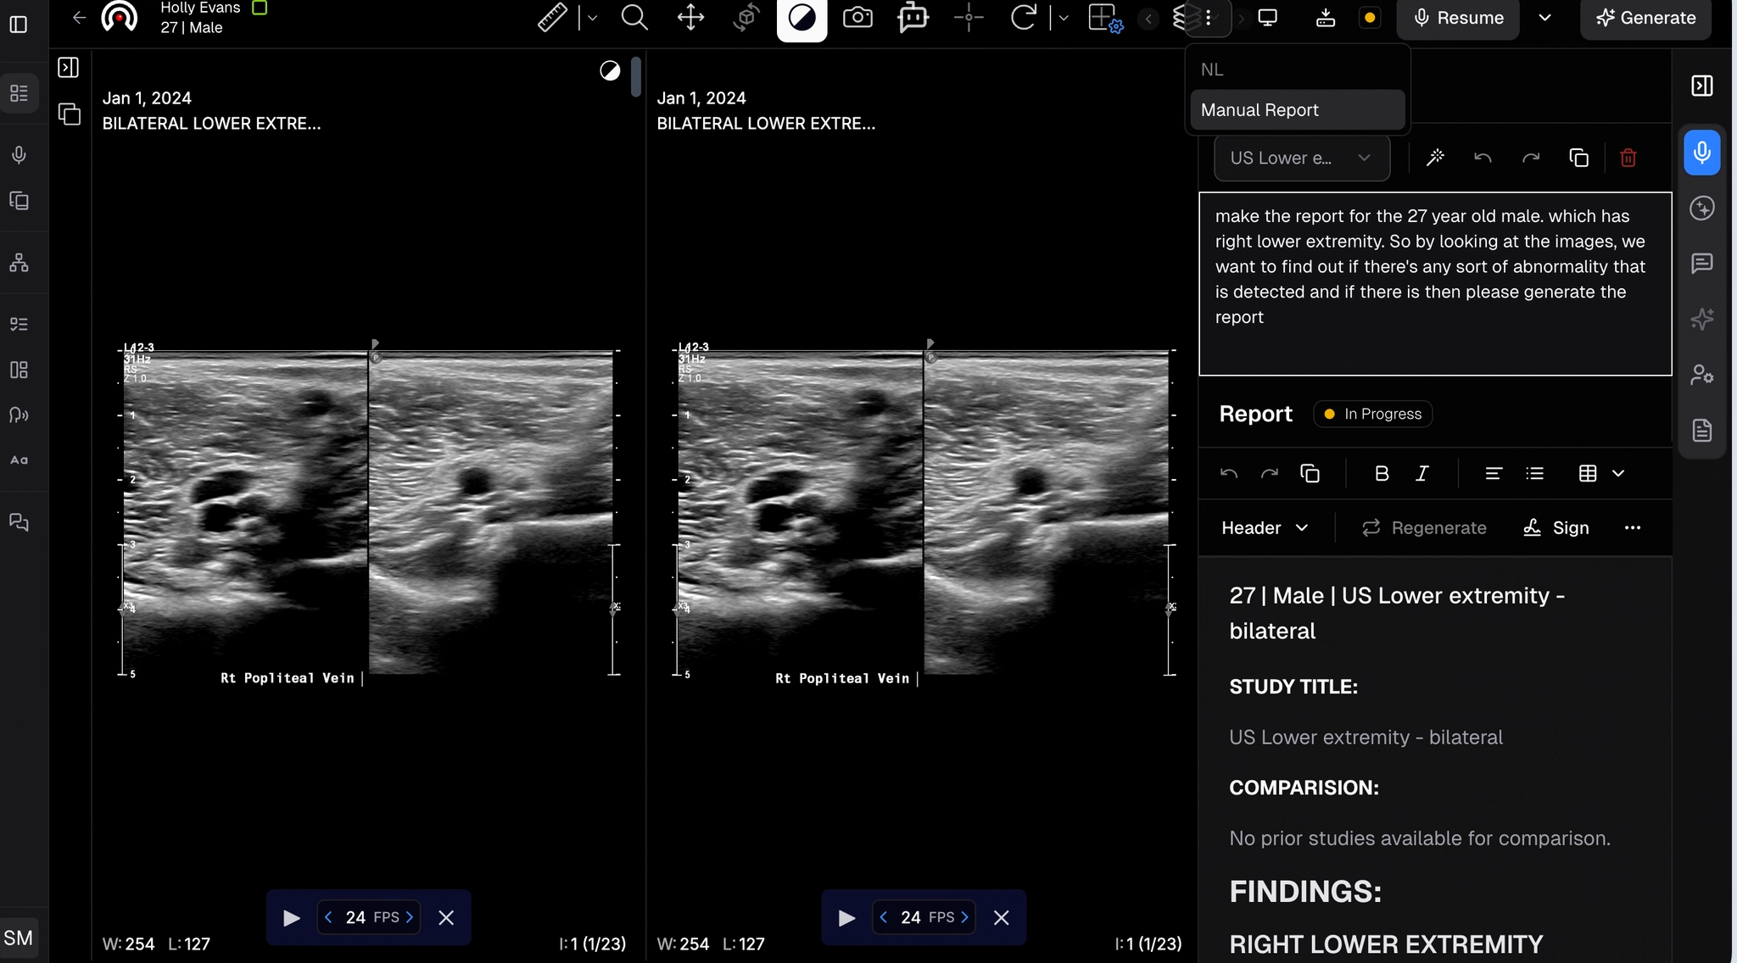This screenshot has height=963, width=1737.
Task: Select Manual Report menu option
Action: pyautogui.click(x=1298, y=110)
